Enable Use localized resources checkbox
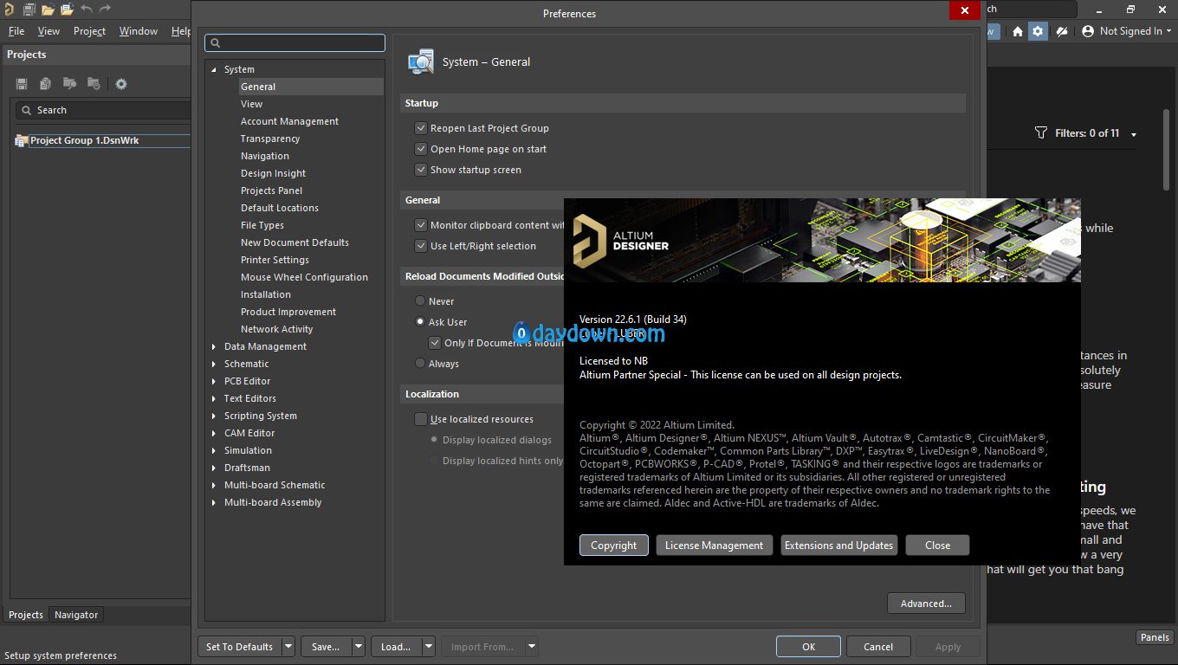 coord(421,419)
